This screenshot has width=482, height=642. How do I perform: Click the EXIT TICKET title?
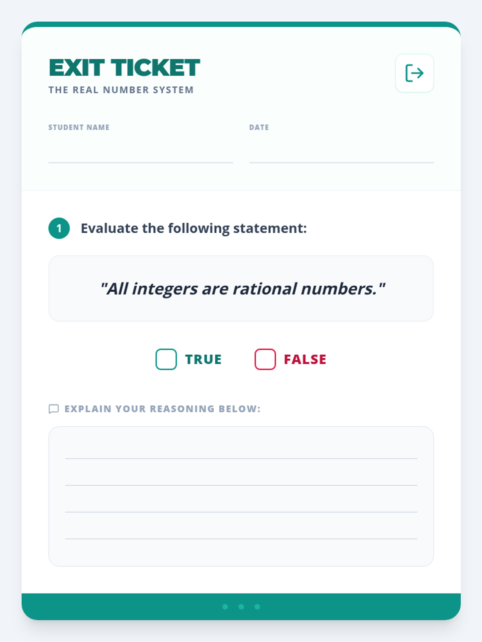[124, 67]
